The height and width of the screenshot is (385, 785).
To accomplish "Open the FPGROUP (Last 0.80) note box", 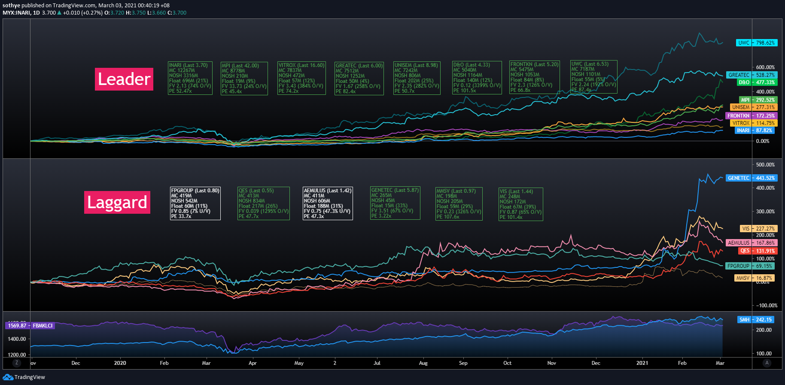I will coord(195,203).
